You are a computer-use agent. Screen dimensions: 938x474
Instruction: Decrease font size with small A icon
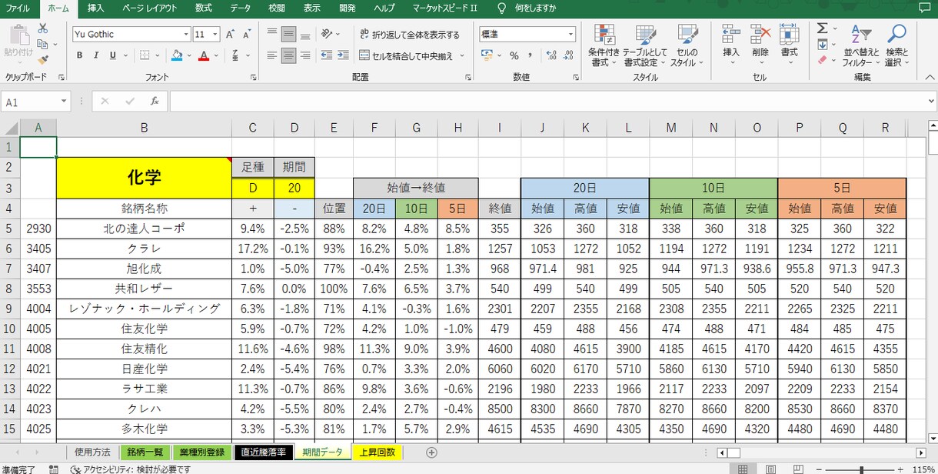247,34
